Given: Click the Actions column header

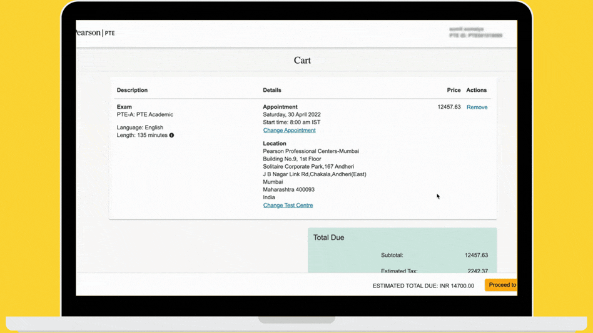Looking at the screenshot, I should tap(477, 90).
